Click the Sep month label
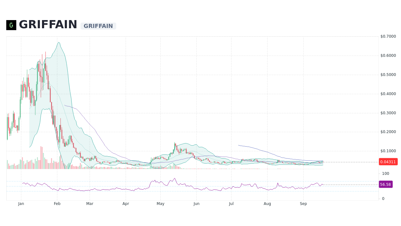Image resolution: width=401 pixels, height=226 pixels. (303, 203)
